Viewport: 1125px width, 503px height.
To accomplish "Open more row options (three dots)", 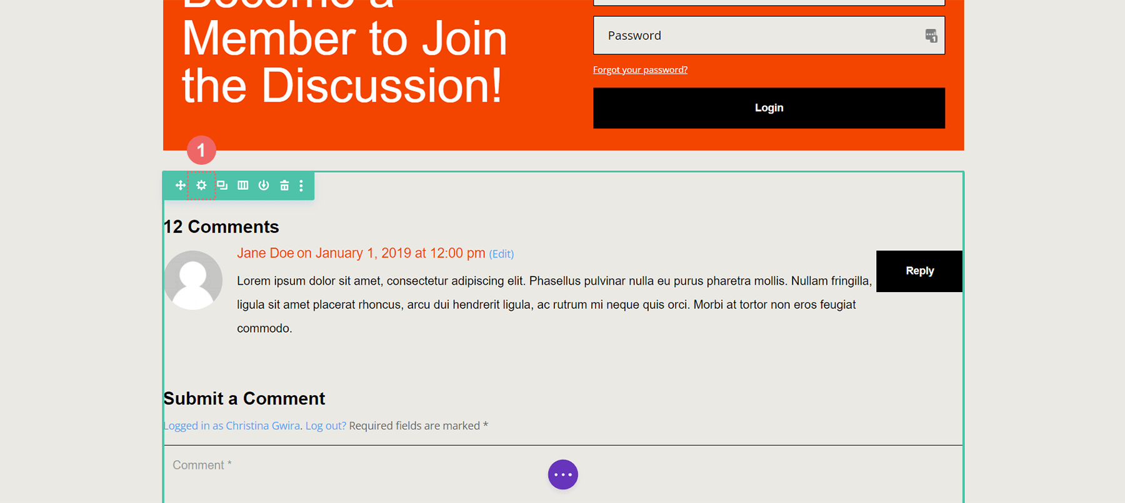I will tap(301, 185).
